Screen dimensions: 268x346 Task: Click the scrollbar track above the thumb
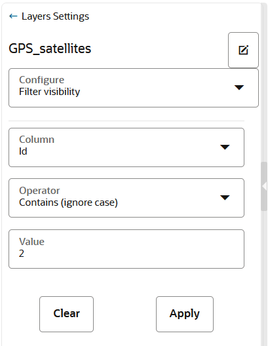264,83
